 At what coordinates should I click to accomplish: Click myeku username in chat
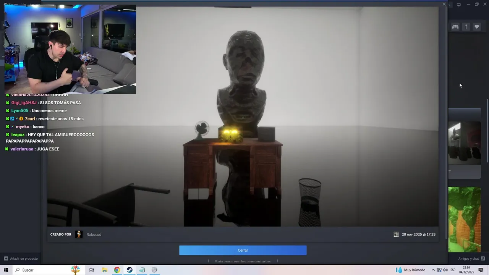[x=23, y=127]
